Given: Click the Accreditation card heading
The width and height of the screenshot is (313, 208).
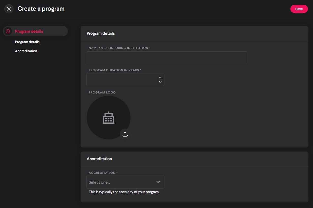Looking at the screenshot, I should (x=99, y=159).
